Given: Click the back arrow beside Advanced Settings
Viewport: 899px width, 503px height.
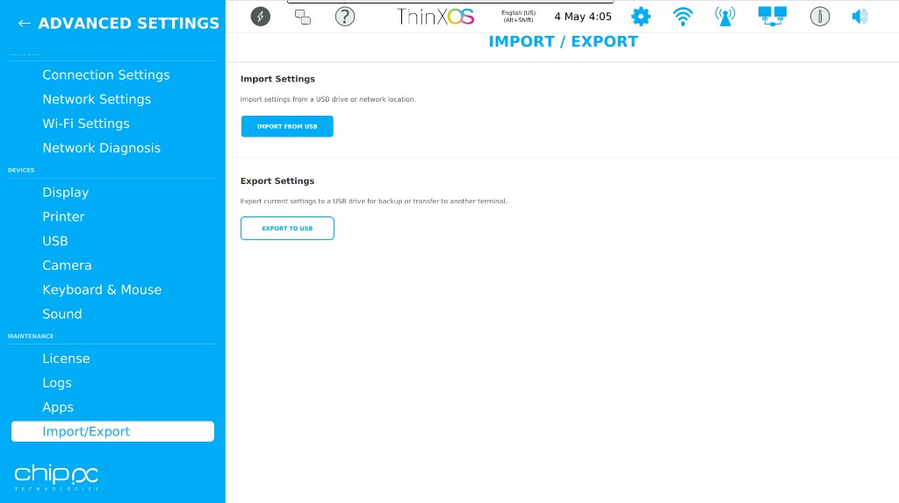Looking at the screenshot, I should point(24,24).
